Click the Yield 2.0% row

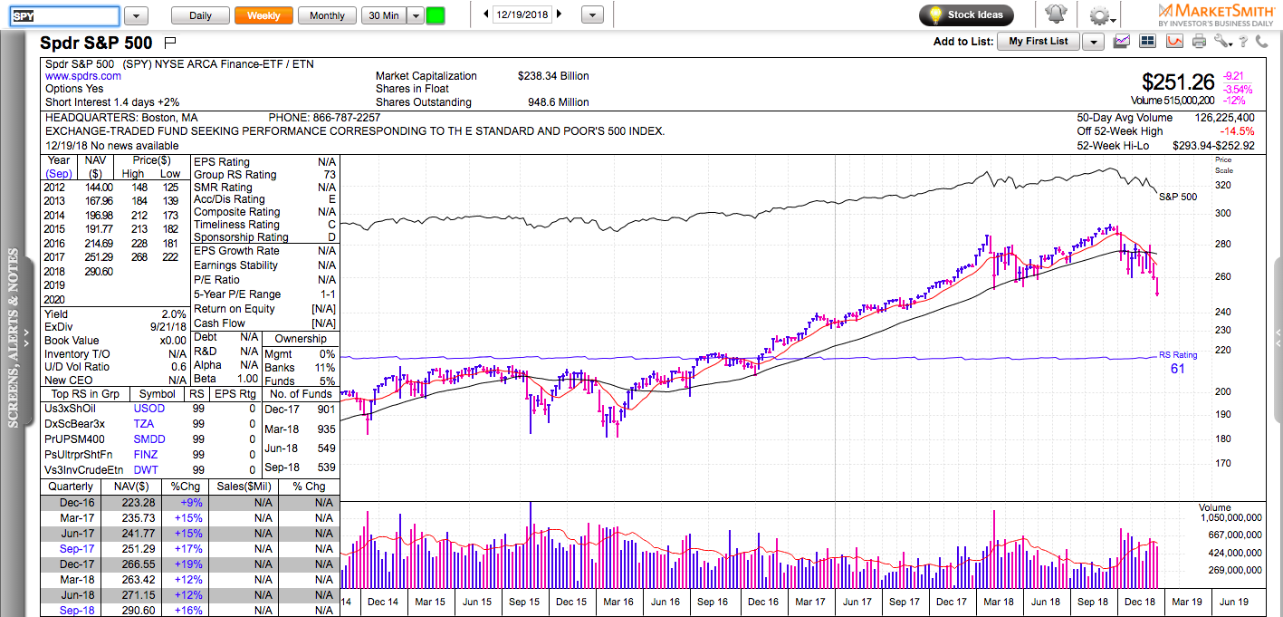pyautogui.click(x=117, y=313)
